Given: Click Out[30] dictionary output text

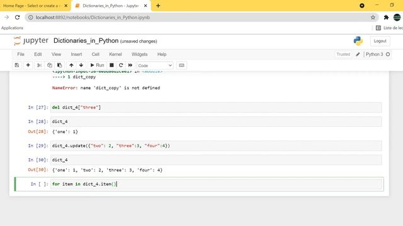Looking at the screenshot, I should coord(107,170).
